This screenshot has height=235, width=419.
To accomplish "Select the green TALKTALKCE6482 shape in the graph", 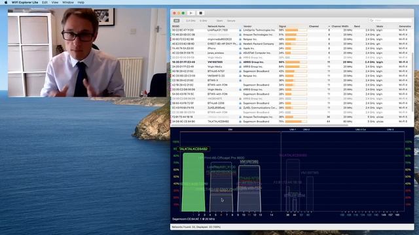I will 193,182.
